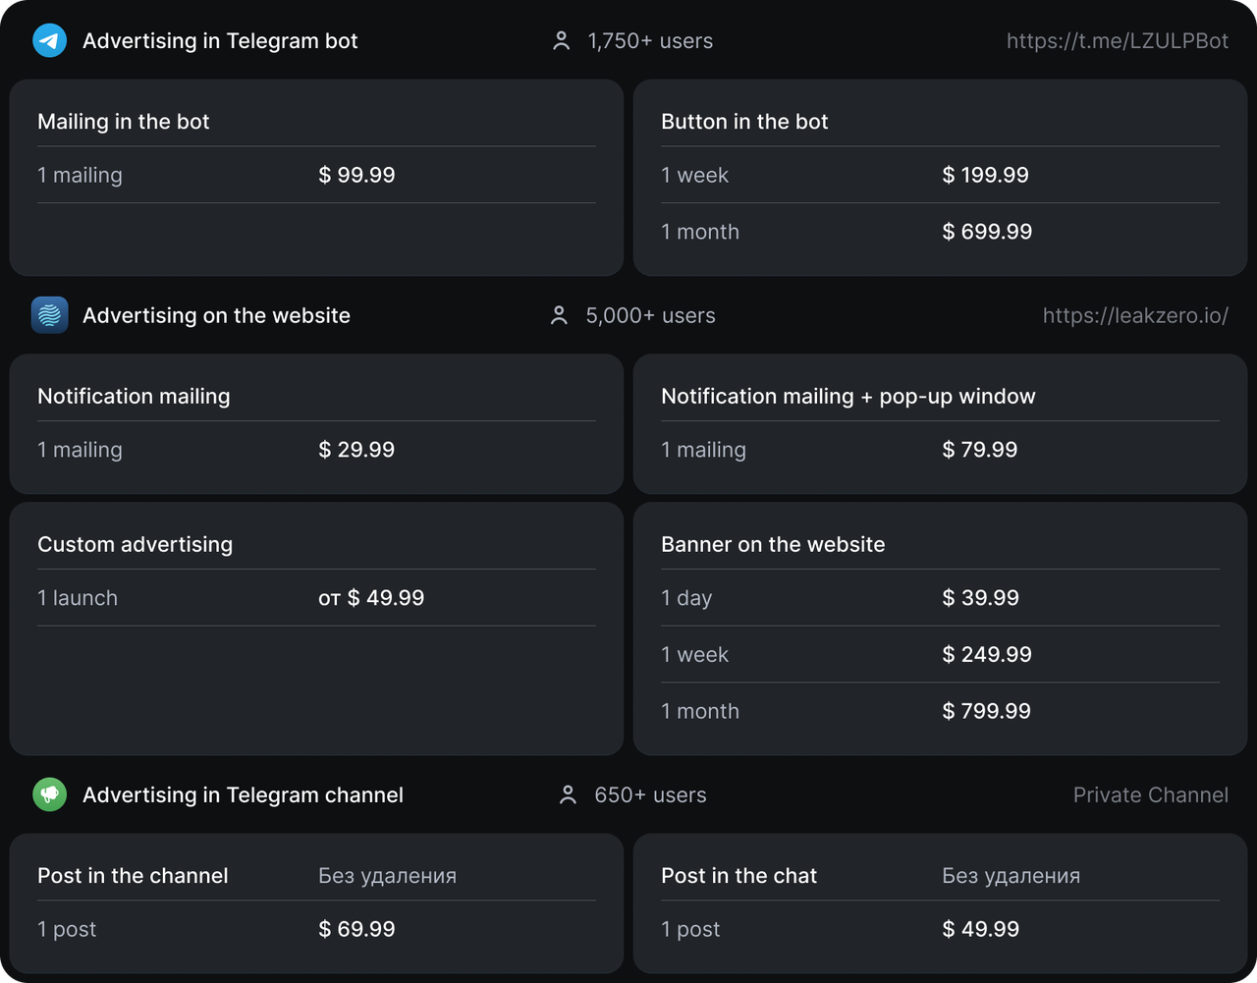The image size is (1257, 983).
Task: Click Без удаления next to Post in the channel
Action: point(387,876)
